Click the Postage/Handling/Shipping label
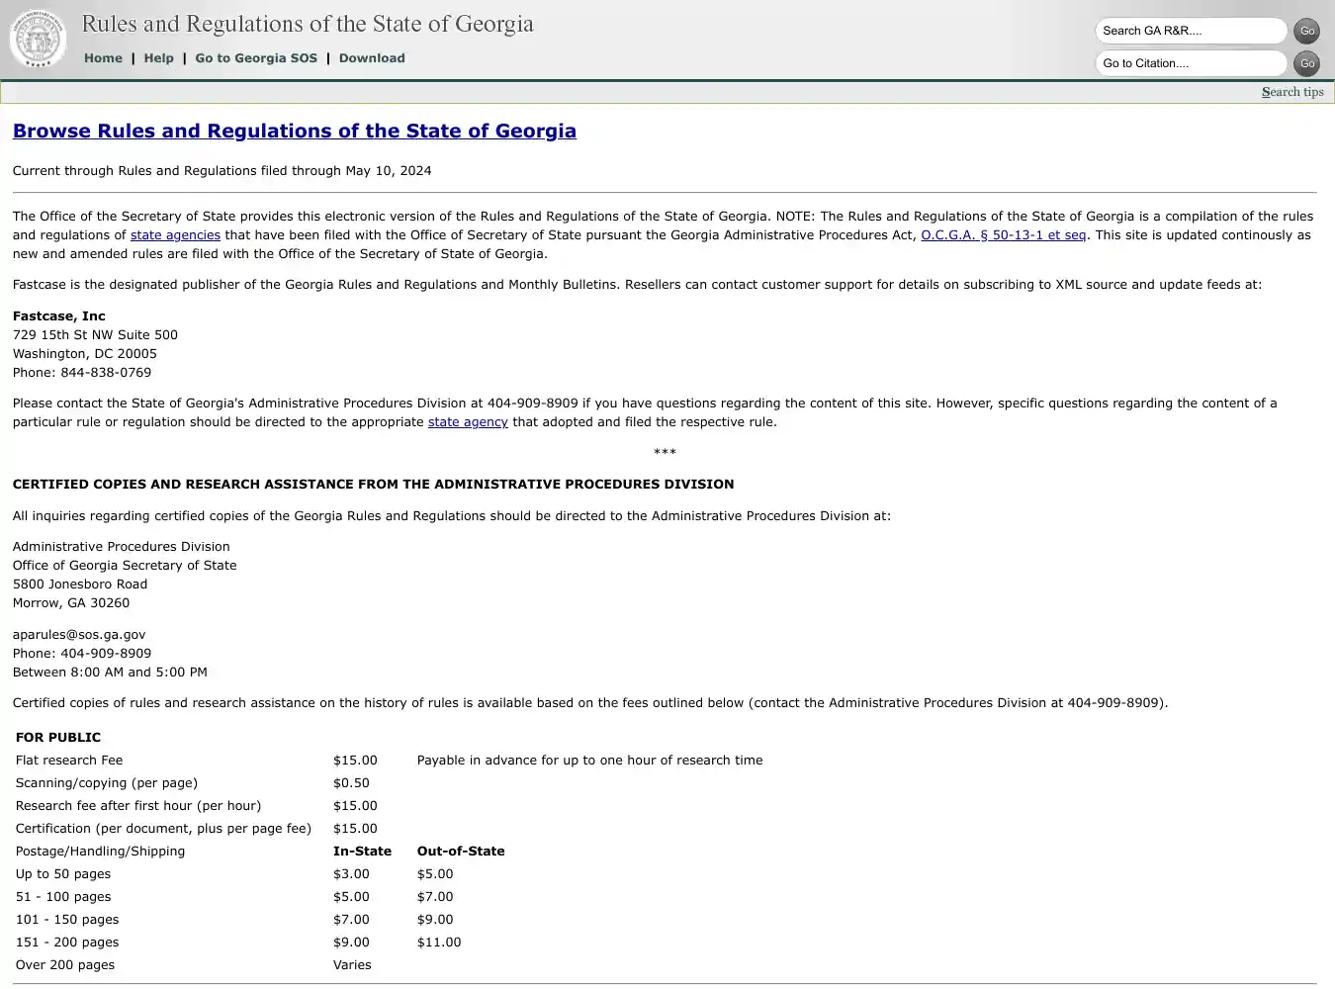The image size is (1335, 989). tap(100, 852)
